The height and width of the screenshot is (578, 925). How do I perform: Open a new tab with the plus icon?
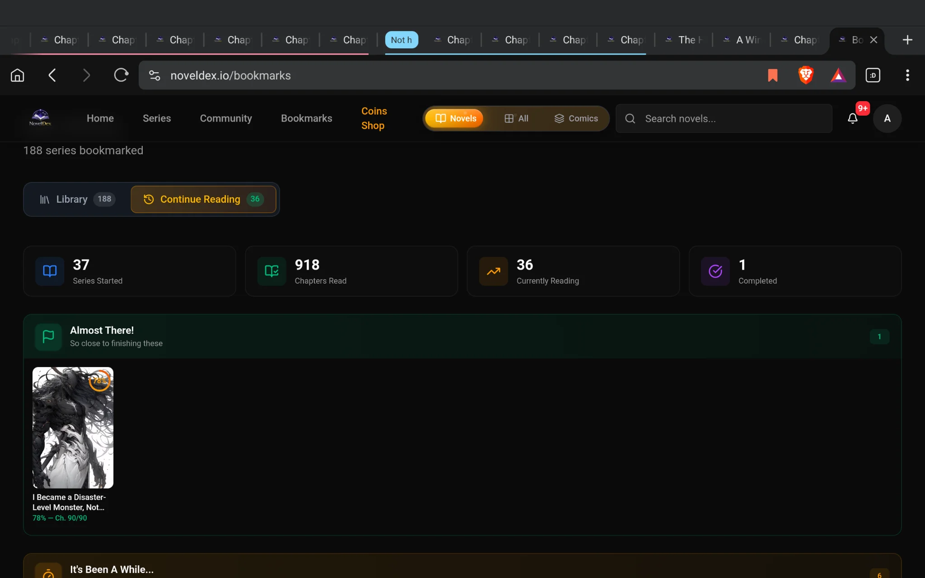[x=907, y=40]
